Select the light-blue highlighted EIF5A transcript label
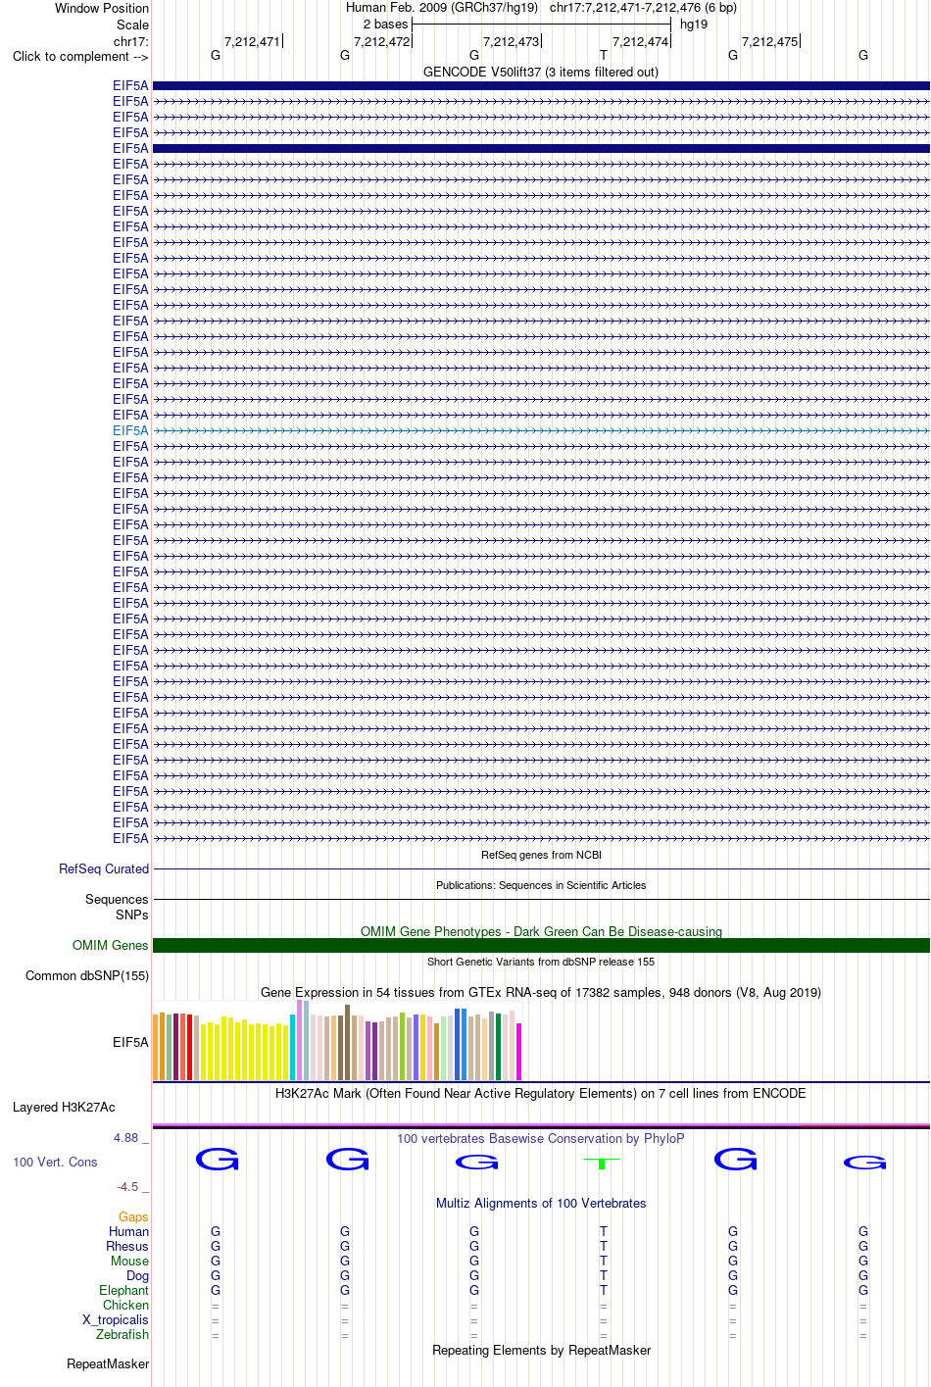931x1387 pixels. [130, 430]
